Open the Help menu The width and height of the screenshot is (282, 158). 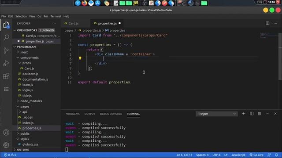tap(67, 16)
